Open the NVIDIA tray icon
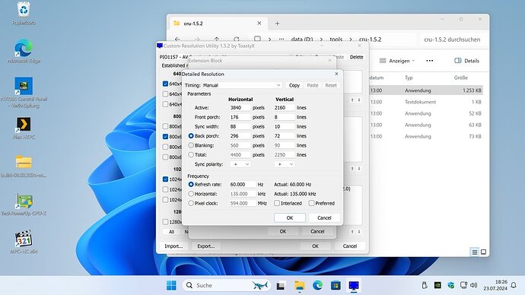 [x=437, y=285]
